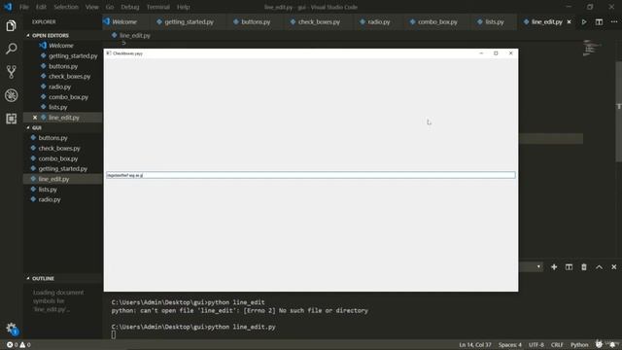Click Spaces: 4 indentation setting
Screen dimensions: 622x350
(x=509, y=345)
